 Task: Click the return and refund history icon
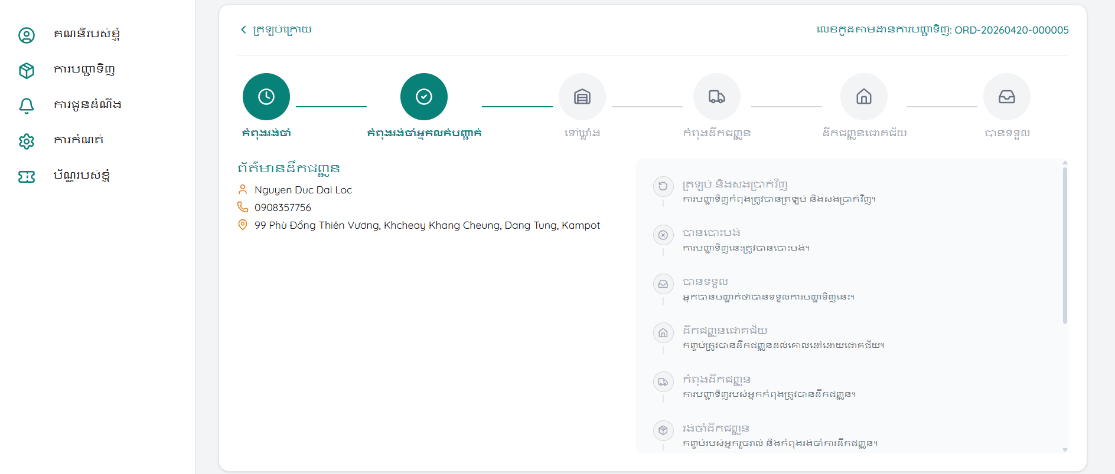tap(663, 186)
